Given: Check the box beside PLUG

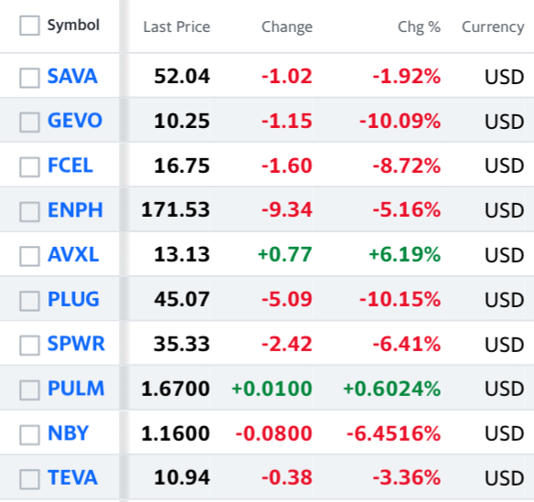Looking at the screenshot, I should pos(29,301).
